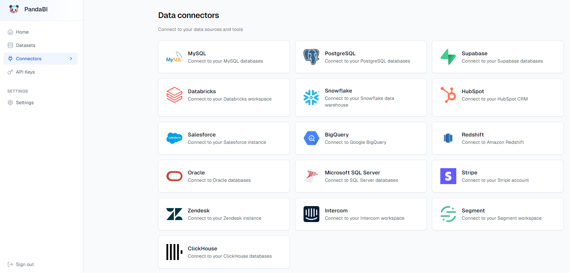
Task: Select Connectors in sidebar
Action: 40,59
